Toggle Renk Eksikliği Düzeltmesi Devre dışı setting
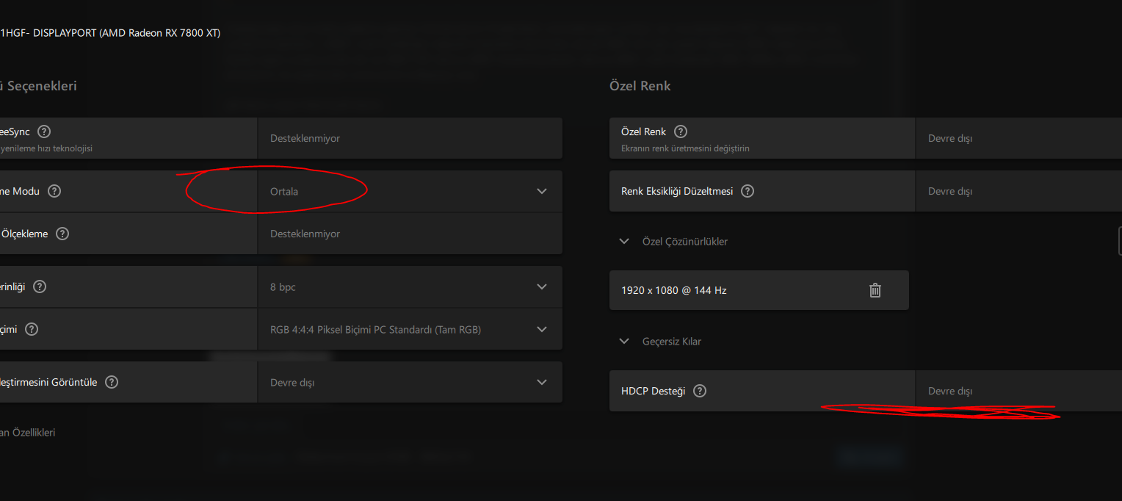This screenshot has height=501, width=1122. click(1018, 191)
